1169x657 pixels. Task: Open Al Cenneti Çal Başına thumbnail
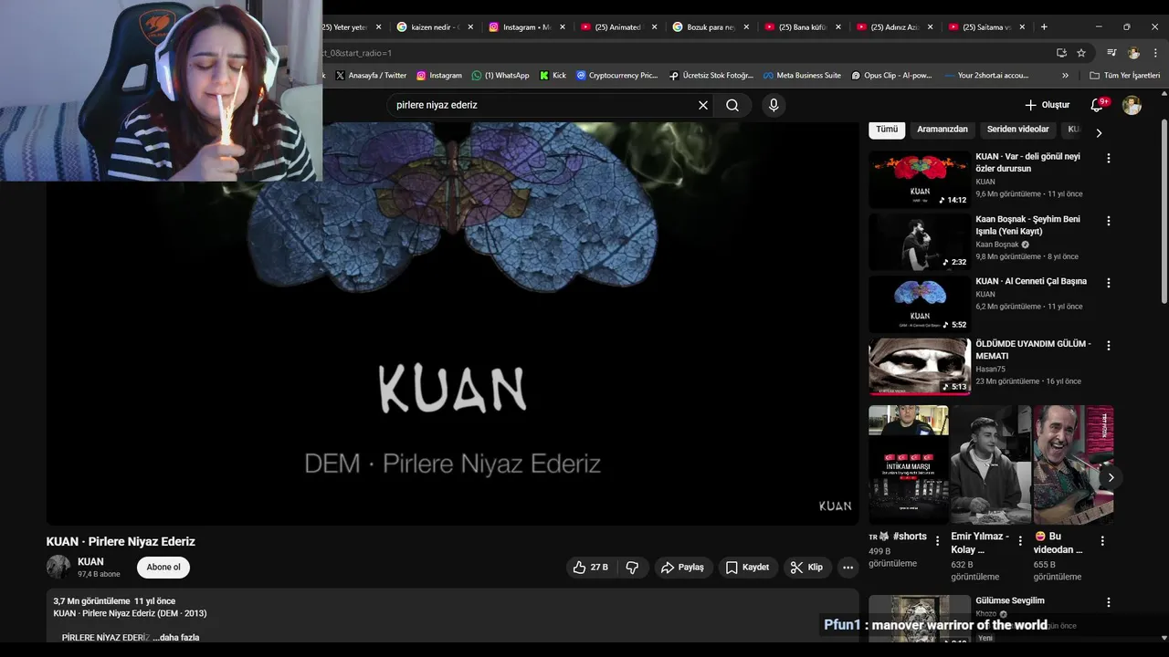pos(920,305)
